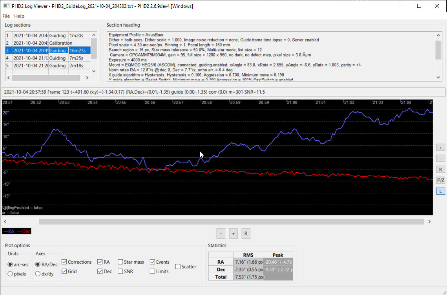Toggle the L lock button

point(441,191)
